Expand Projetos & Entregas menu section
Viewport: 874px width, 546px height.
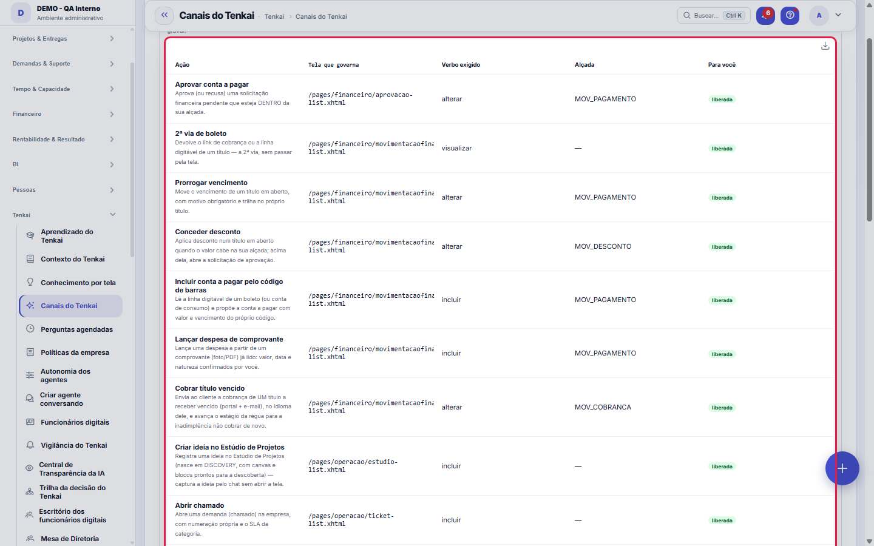(x=63, y=38)
